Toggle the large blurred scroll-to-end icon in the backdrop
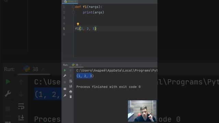This screenshot has height=123, width=219. click(x=21, y=118)
